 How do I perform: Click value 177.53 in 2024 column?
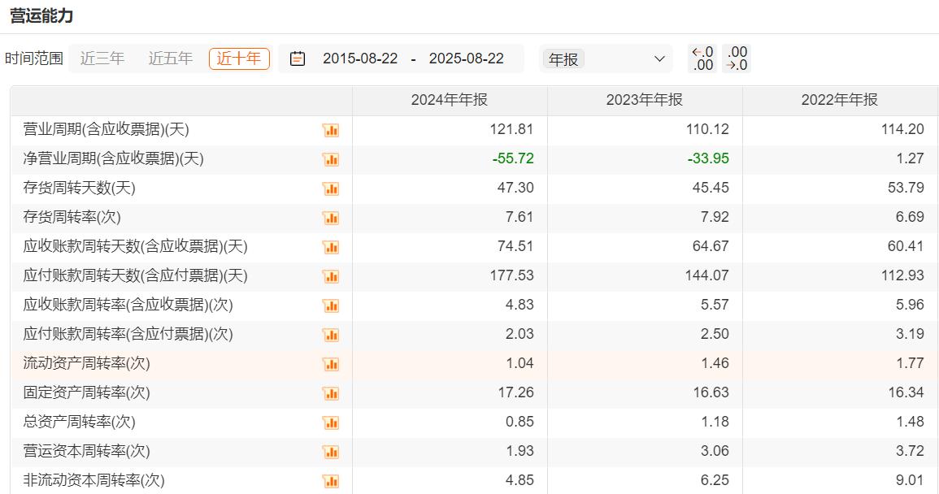[x=511, y=275]
